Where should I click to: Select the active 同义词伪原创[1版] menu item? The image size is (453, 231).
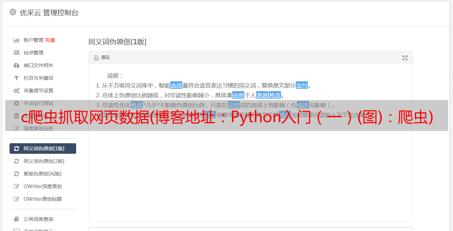coord(43,148)
